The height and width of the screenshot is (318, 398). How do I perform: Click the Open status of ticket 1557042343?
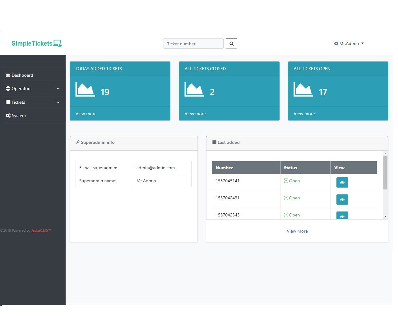tap(294, 215)
